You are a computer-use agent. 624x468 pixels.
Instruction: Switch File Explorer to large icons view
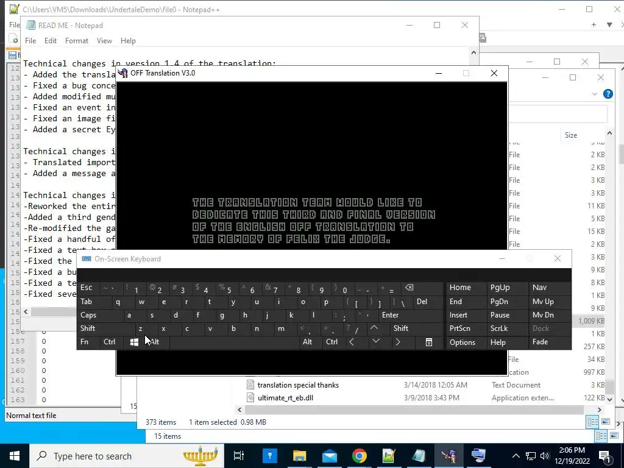(606, 422)
